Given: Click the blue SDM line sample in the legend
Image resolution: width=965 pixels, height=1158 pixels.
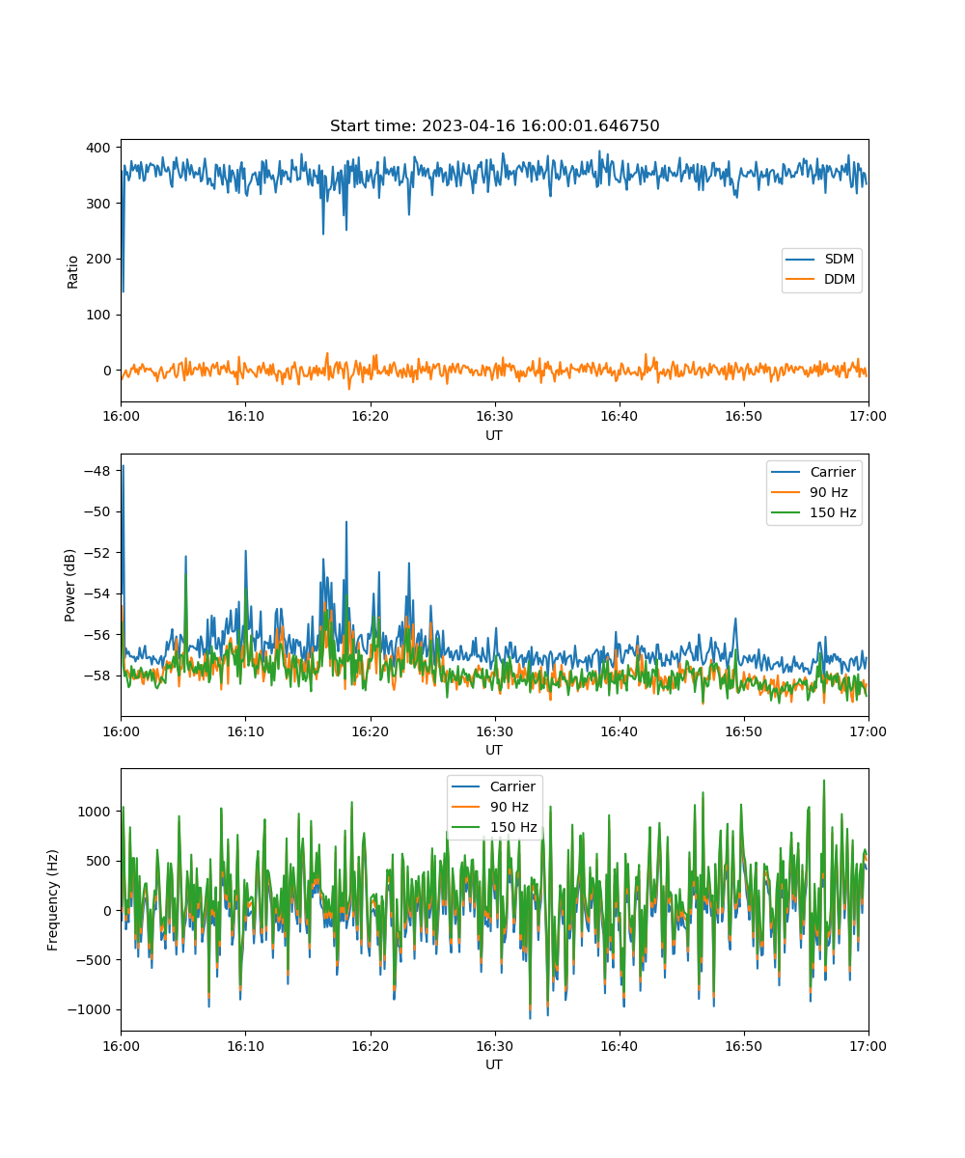Looking at the screenshot, I should coord(801,260).
